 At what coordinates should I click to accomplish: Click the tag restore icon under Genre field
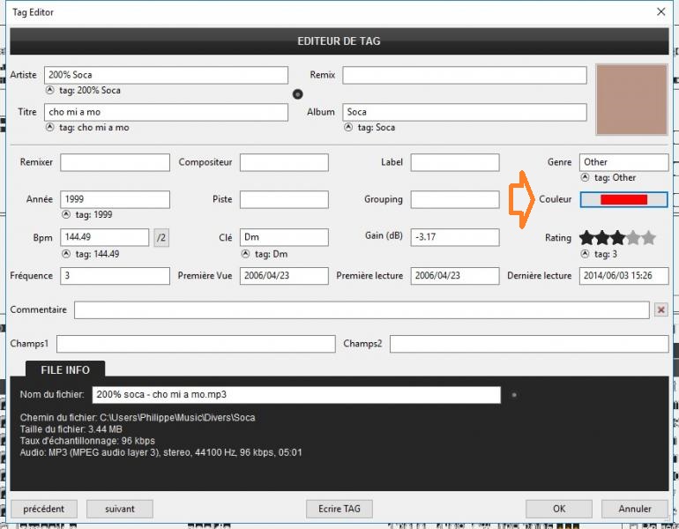click(x=585, y=177)
